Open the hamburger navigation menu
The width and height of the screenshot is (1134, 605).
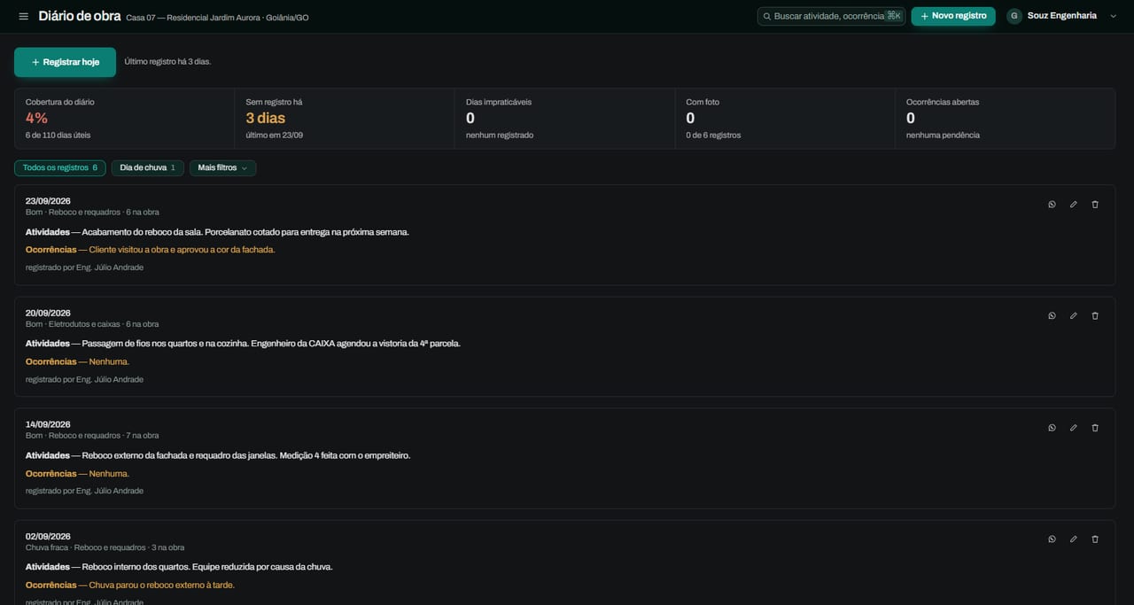23,16
